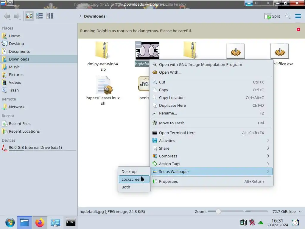Expand the Compress submenu
The width and height of the screenshot is (305, 229).
click(211, 156)
